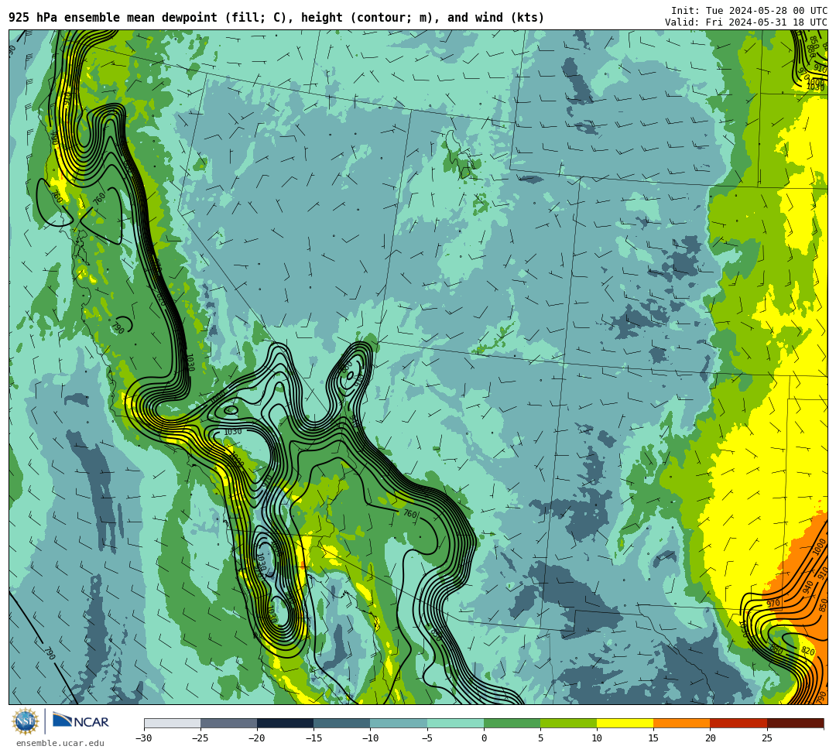Viewport: 836px width, 753px height.
Task: Click the -20 colorbar tick label
Action: point(257,738)
